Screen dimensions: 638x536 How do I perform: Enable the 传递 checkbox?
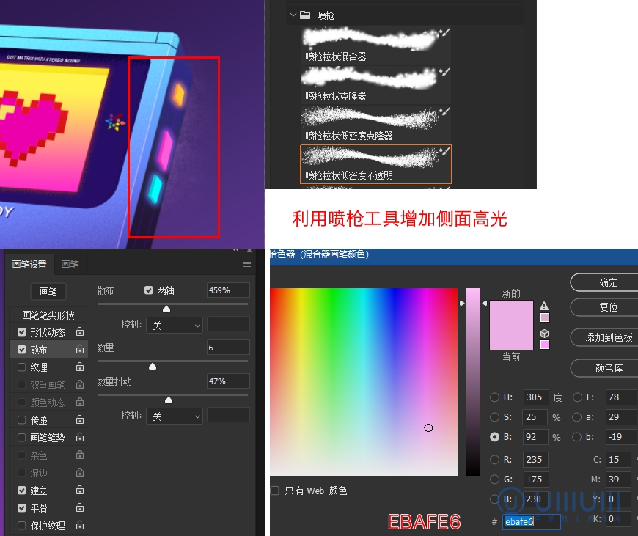coord(22,420)
